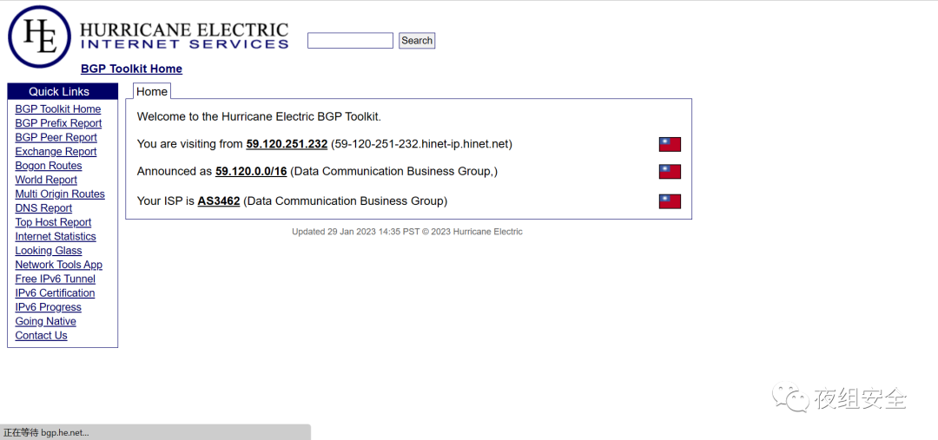Screen dimensions: 938x440
Task: Click the flag icon beside Announced as row
Action: pyautogui.click(x=670, y=172)
